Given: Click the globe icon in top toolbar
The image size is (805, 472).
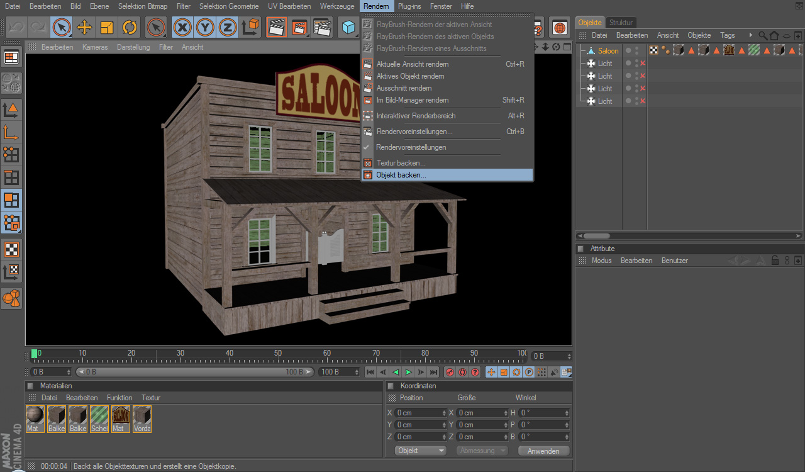Looking at the screenshot, I should point(559,27).
